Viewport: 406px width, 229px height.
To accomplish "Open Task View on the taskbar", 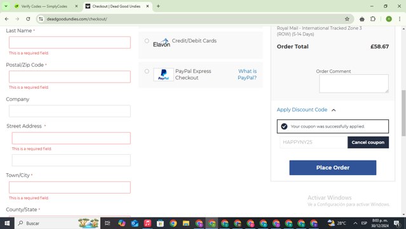I will 107,223.
